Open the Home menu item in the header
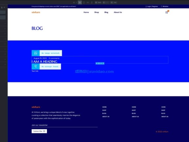The height and width of the screenshot is (142, 189). 86,12
